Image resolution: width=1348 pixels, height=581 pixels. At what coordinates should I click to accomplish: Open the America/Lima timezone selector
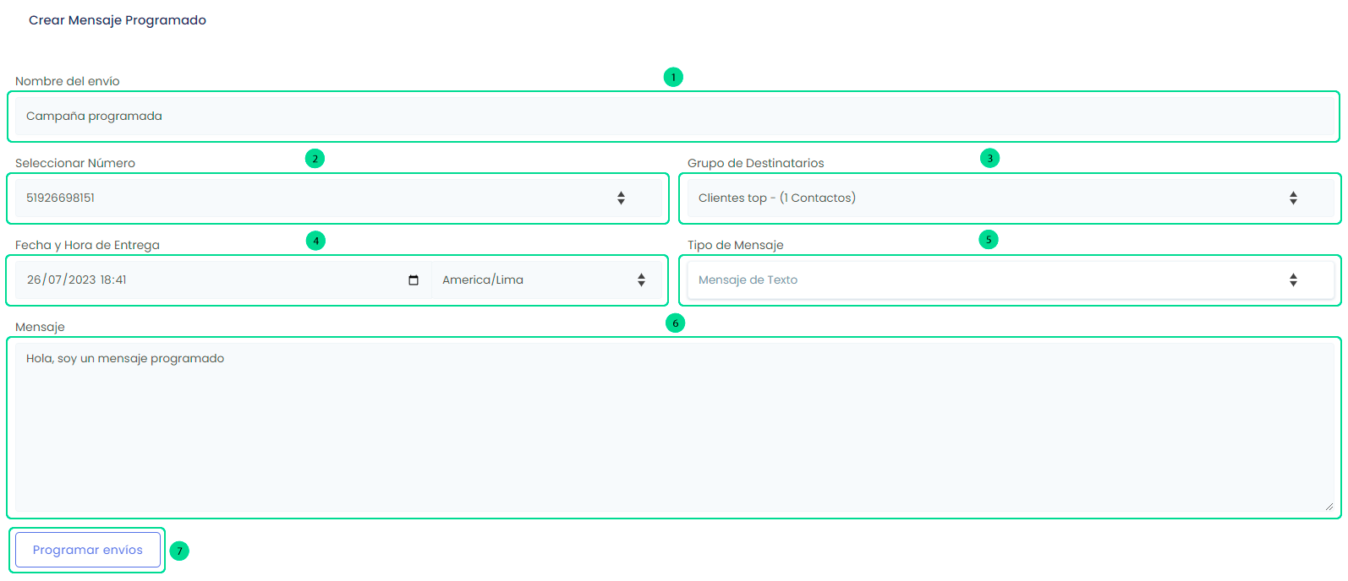545,280
